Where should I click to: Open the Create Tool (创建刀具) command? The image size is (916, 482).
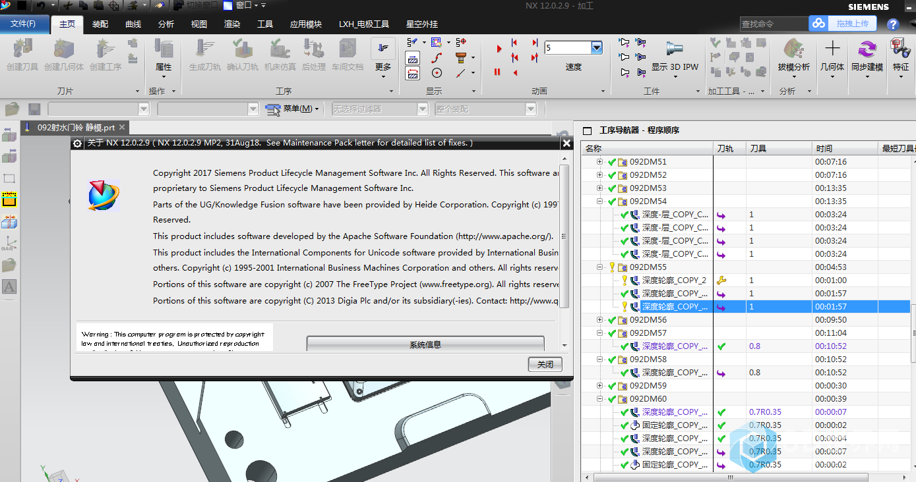22,55
